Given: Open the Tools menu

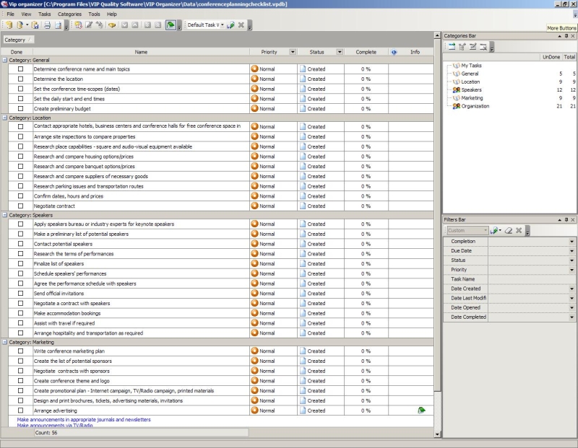Looking at the screenshot, I should pyautogui.click(x=94, y=14).
